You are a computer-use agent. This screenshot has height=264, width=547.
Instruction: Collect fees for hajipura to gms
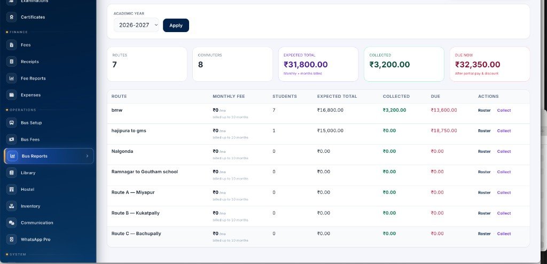[x=504, y=131]
